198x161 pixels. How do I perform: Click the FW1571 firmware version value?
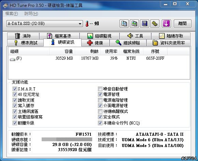point(84,134)
